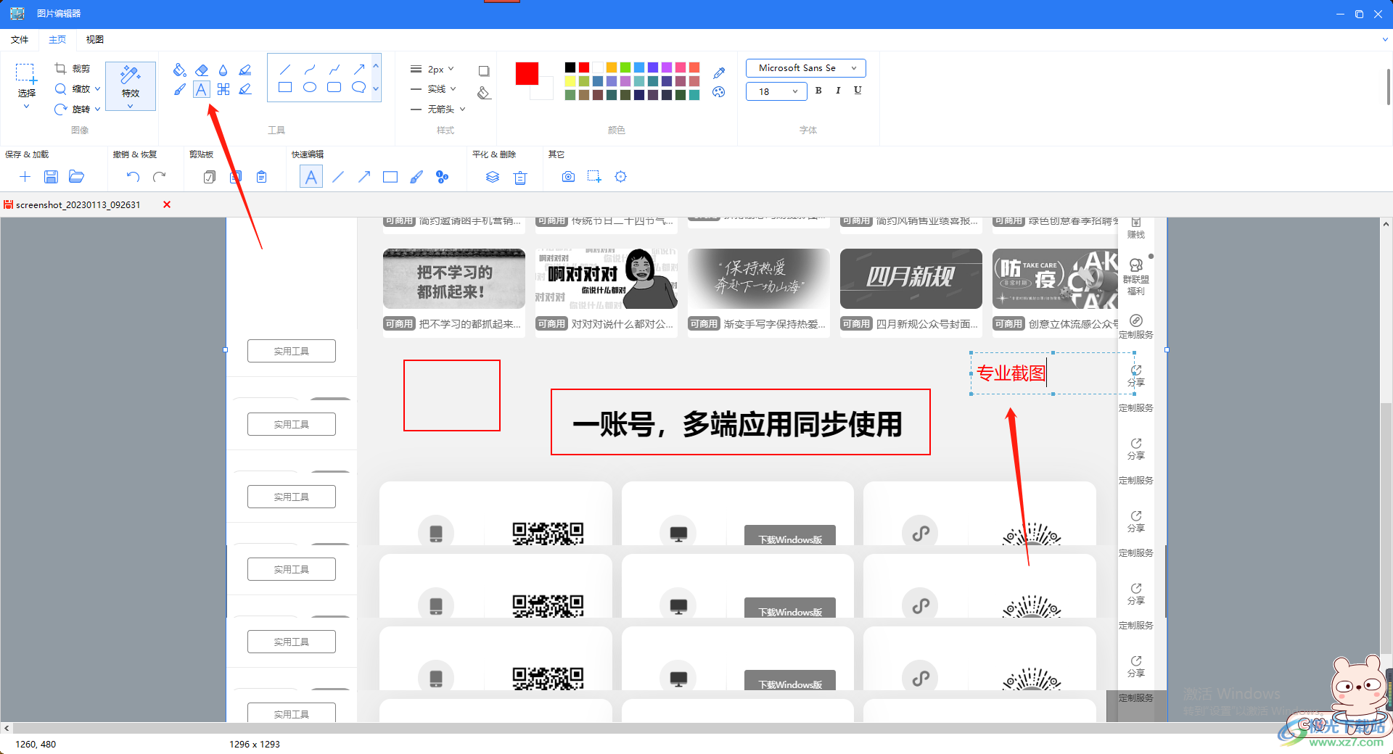Close the screenshot_20230113_092631 tab
Screen dimensions: 1393x754
click(167, 205)
